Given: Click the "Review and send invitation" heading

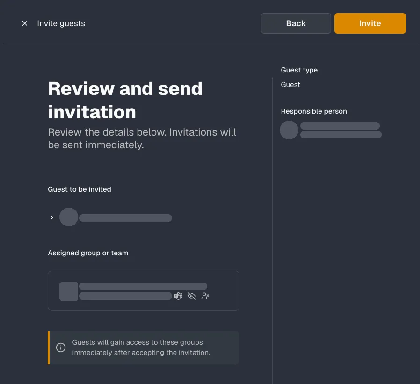Looking at the screenshot, I should [x=125, y=100].
